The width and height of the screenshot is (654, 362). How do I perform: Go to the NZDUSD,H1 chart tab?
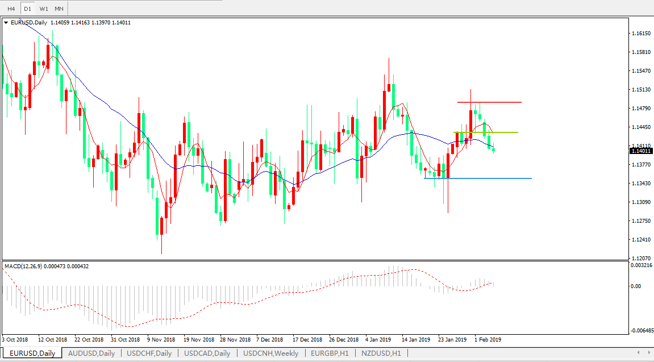[380, 353]
